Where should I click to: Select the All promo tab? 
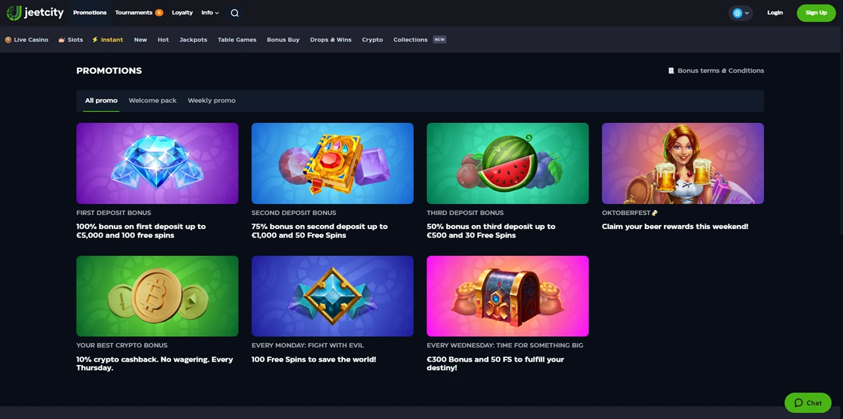click(x=101, y=101)
